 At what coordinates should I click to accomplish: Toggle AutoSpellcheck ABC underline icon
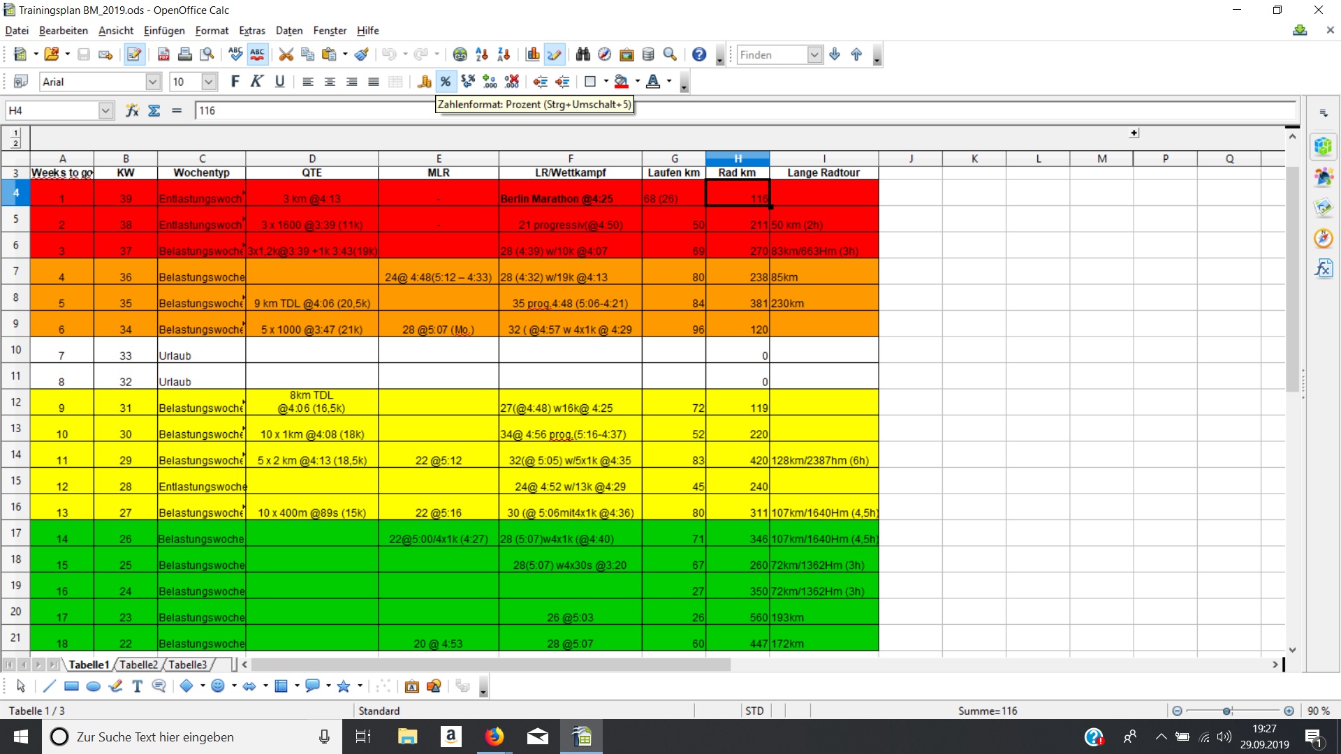point(257,54)
